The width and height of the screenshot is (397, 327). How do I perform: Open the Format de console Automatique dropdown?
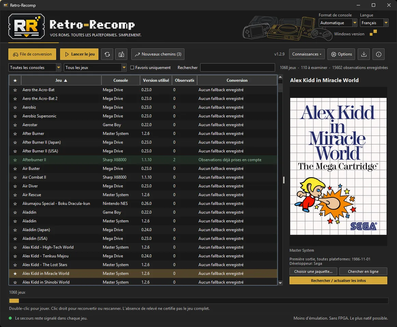click(x=338, y=23)
